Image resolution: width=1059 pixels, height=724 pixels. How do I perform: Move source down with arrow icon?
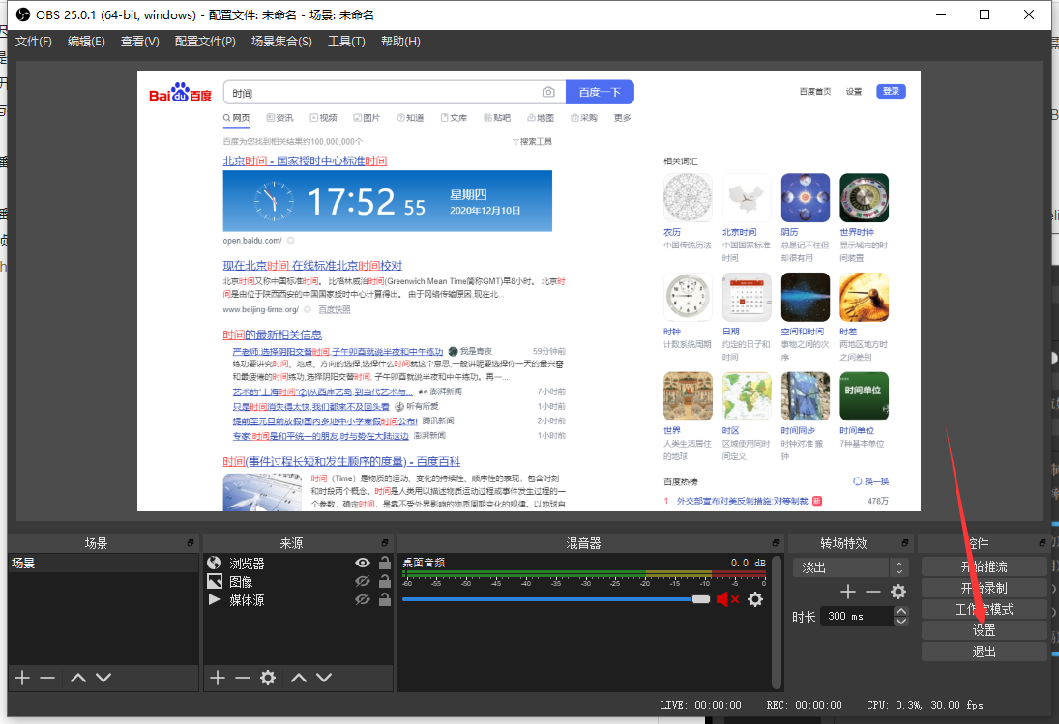324,678
